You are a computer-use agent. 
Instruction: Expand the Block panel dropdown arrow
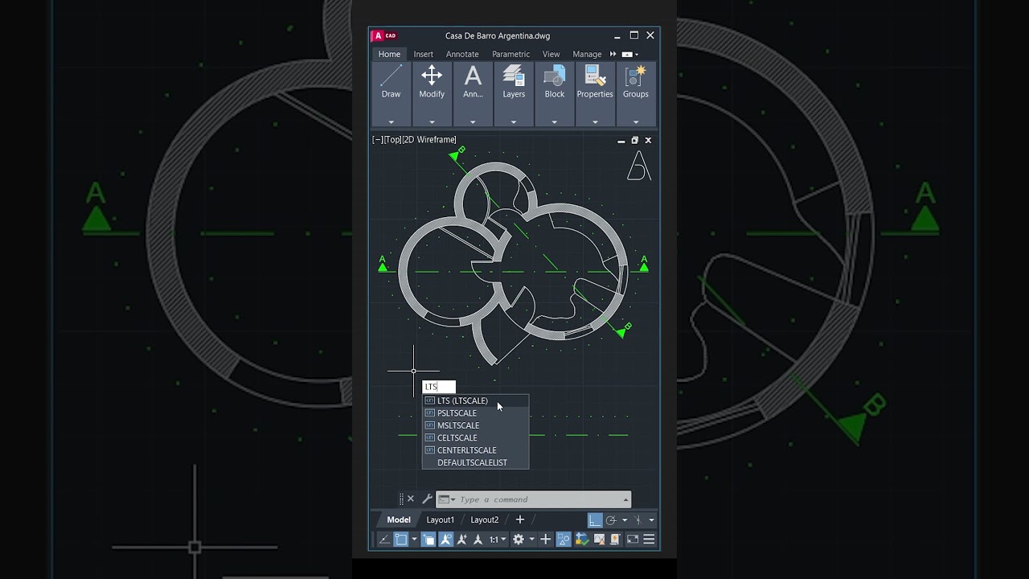pyautogui.click(x=555, y=122)
